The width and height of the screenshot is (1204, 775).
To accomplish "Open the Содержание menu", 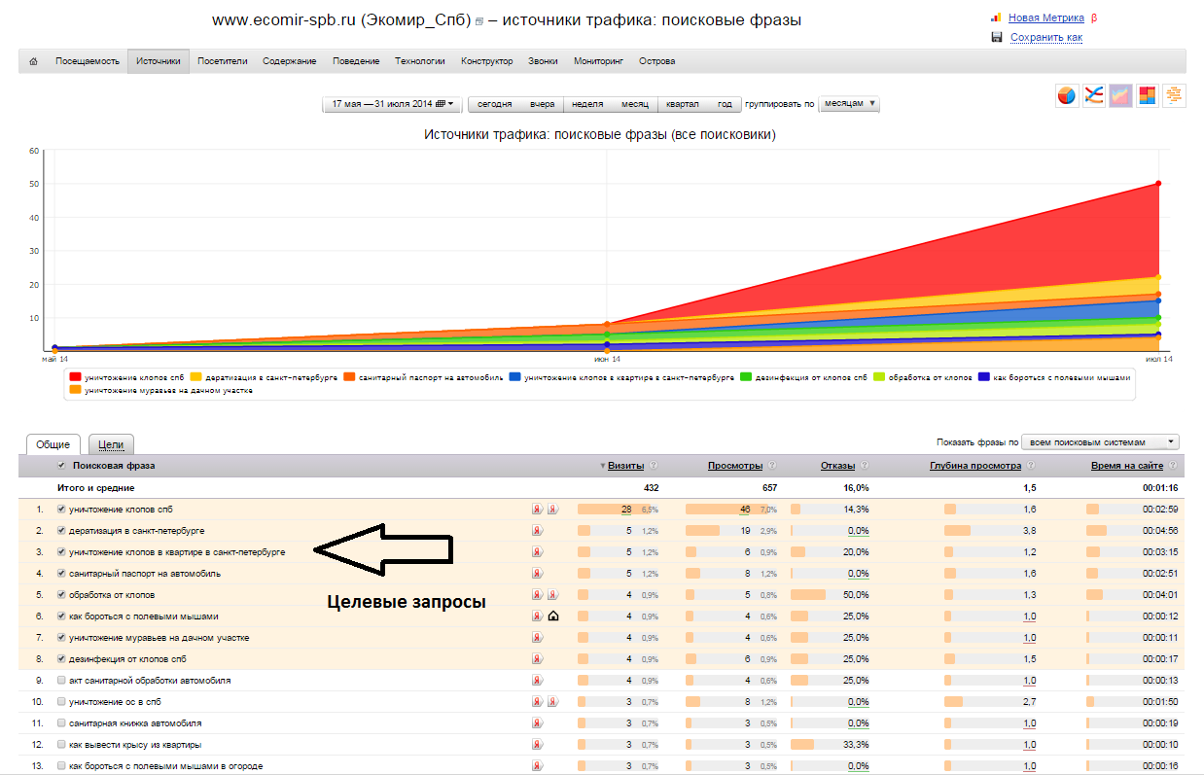I will coord(290,61).
